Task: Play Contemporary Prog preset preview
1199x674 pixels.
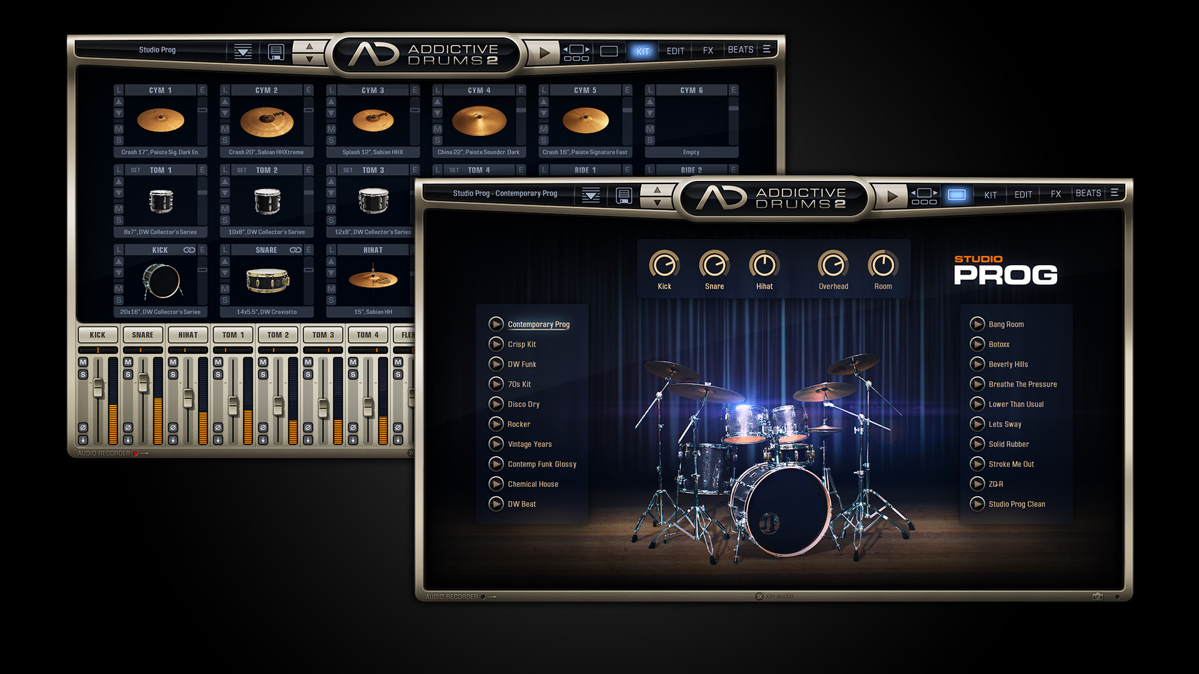Action: 496,324
